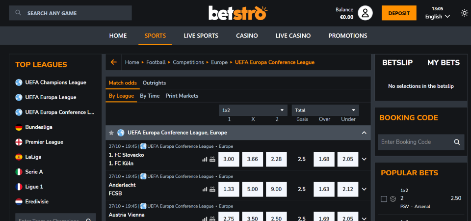Image resolution: width=471 pixels, height=221 pixels.
Task: Click the France flag icon for Ligue 1
Action: coord(19,187)
